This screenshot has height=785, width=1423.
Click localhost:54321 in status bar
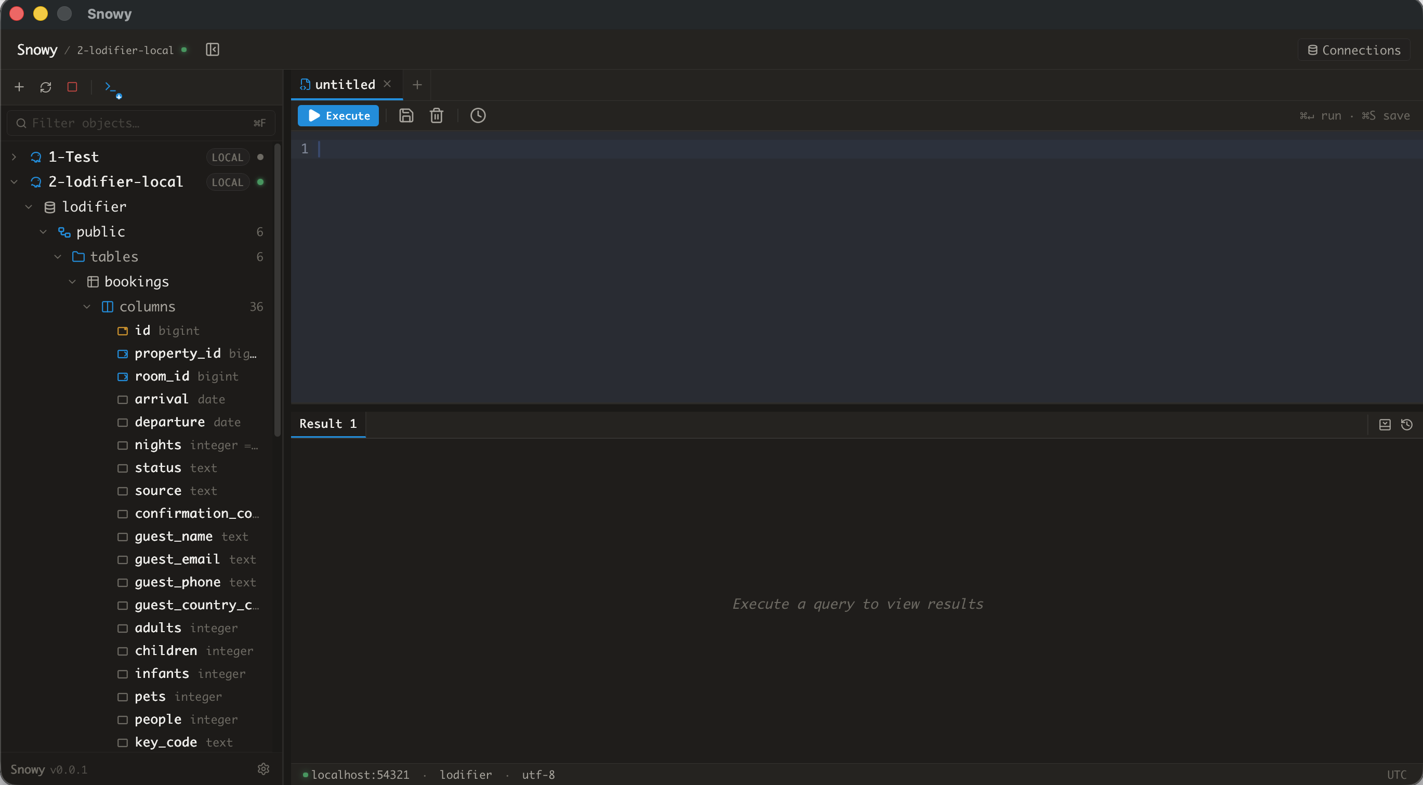[360, 775]
